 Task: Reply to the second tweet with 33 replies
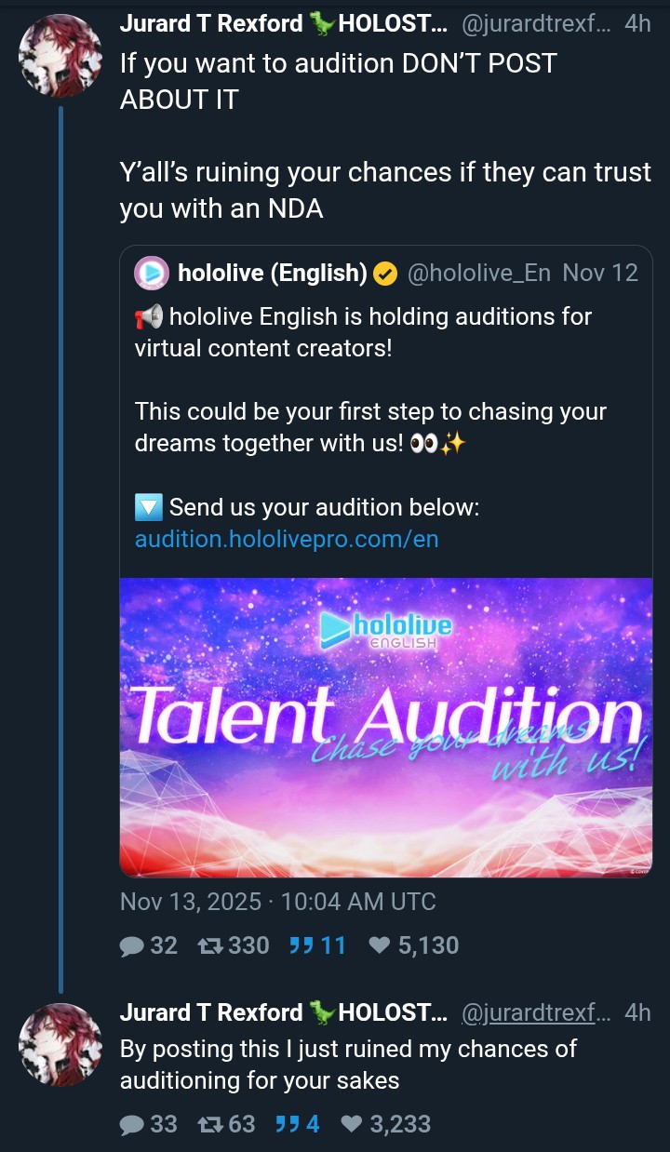click(x=133, y=1125)
